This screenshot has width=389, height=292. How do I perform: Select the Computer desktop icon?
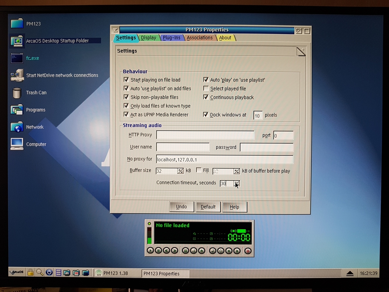[17, 144]
